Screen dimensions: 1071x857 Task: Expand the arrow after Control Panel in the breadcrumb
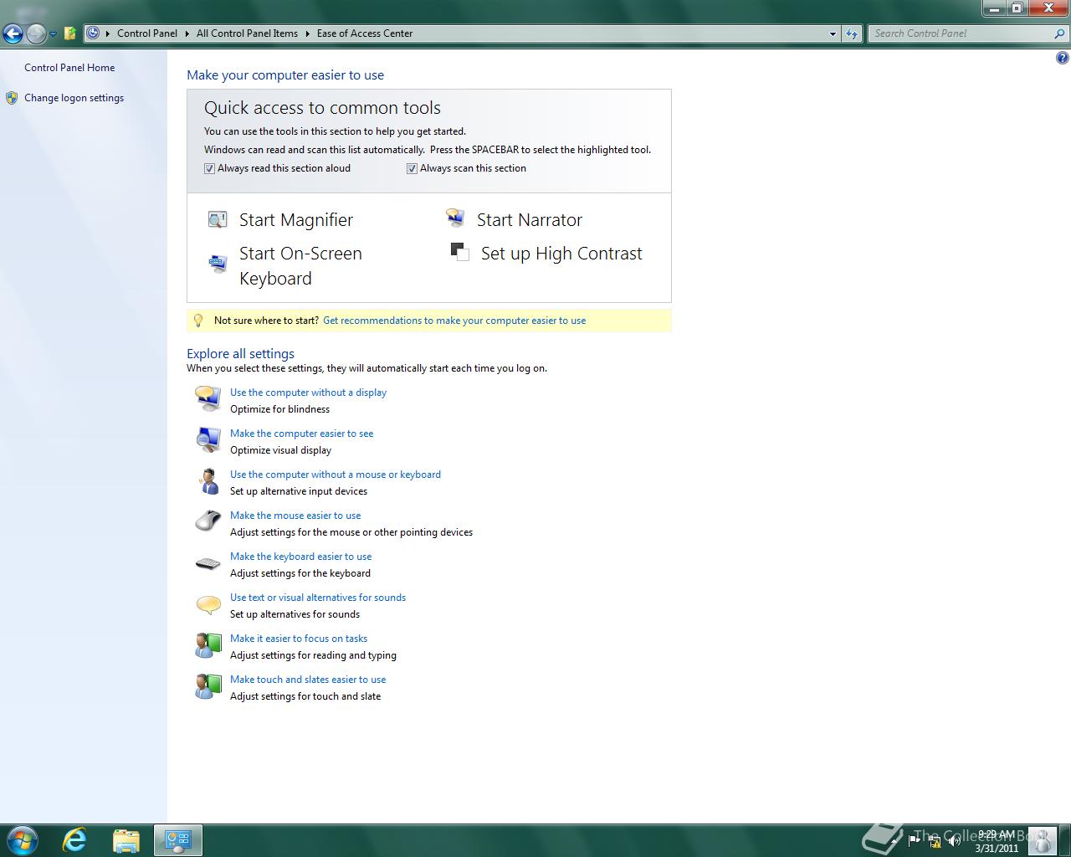coord(187,33)
